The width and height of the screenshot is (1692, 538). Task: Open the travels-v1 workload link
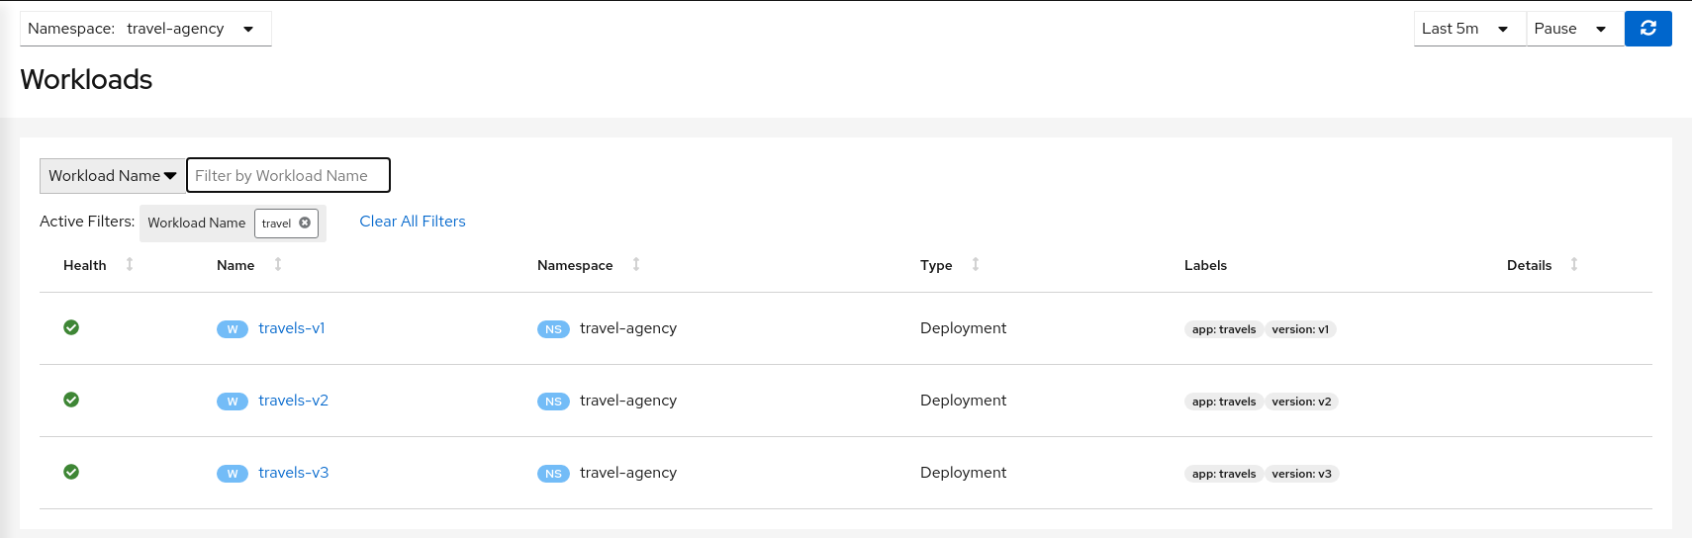point(291,328)
